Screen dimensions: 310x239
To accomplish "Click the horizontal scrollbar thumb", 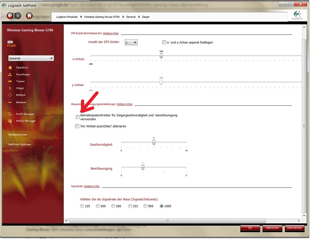I will point(167,221).
